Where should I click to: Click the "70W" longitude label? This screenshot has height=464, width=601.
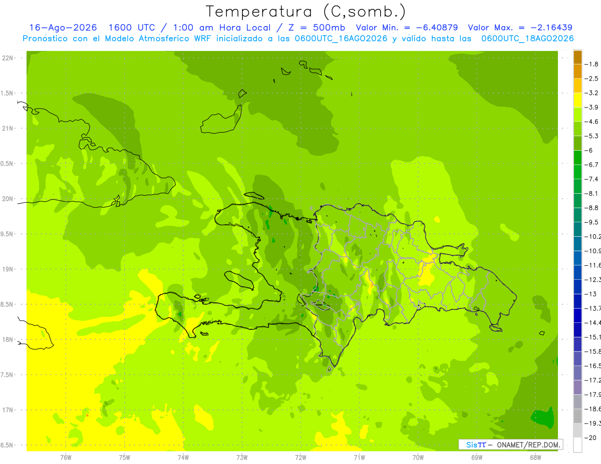point(418,458)
